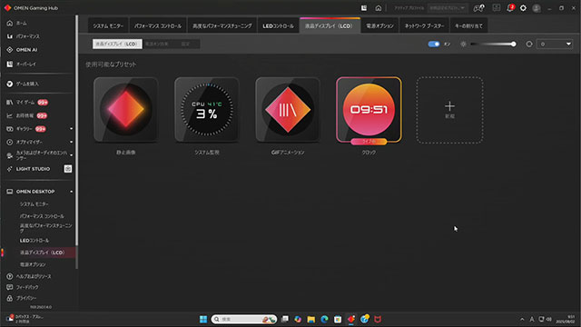
Task: Click the overlay icon in title bar
Action: 364,8
